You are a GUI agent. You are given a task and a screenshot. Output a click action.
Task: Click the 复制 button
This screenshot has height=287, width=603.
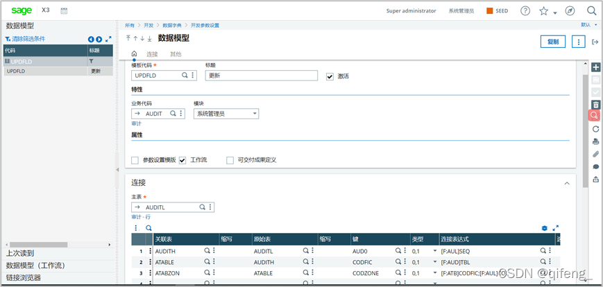553,42
